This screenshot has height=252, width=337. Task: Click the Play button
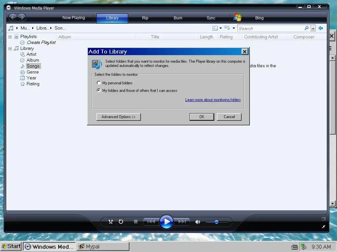pos(167,221)
